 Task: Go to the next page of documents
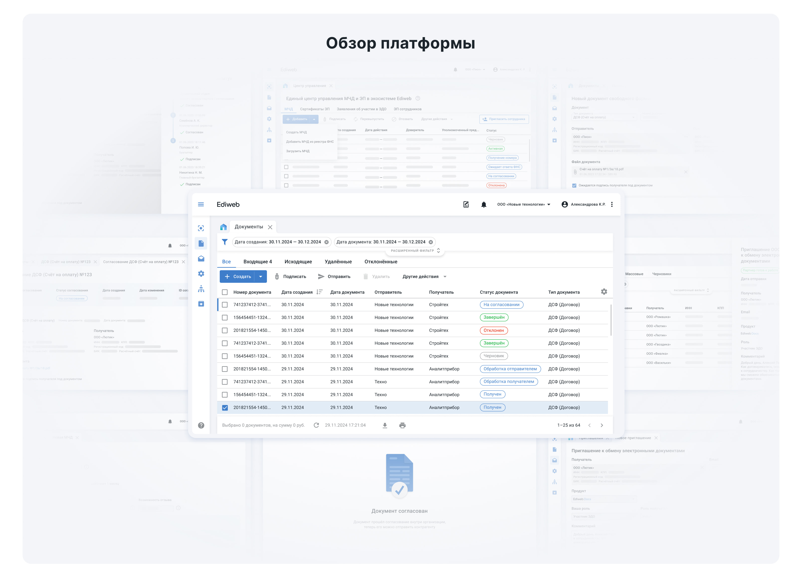[602, 426]
